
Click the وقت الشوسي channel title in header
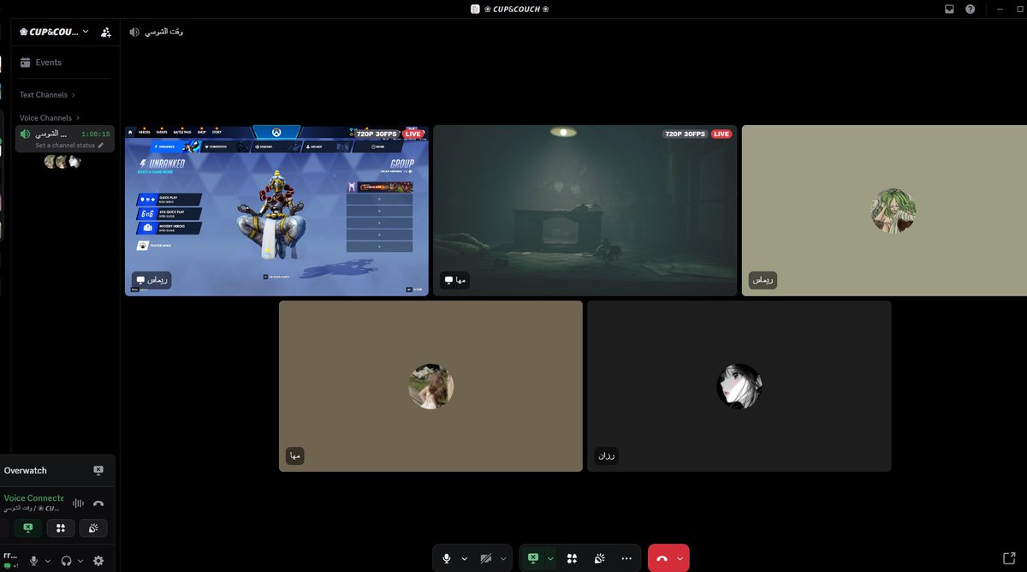[x=163, y=32]
